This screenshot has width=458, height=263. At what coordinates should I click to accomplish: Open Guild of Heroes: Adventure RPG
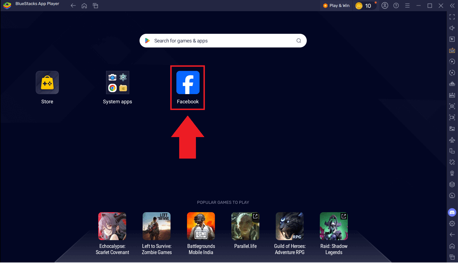(x=290, y=226)
